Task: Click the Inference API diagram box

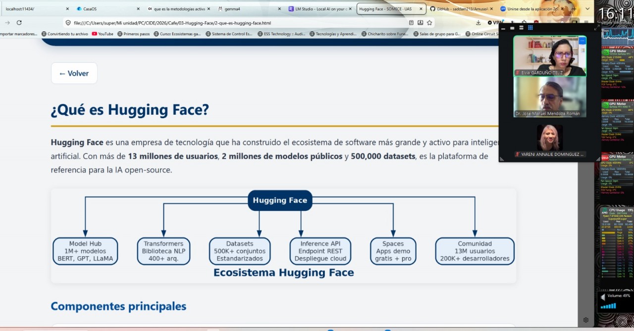Action: (x=320, y=251)
